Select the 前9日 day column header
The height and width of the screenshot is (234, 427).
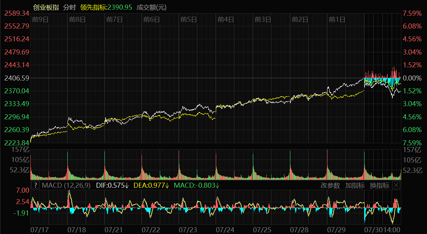[x=40, y=20]
